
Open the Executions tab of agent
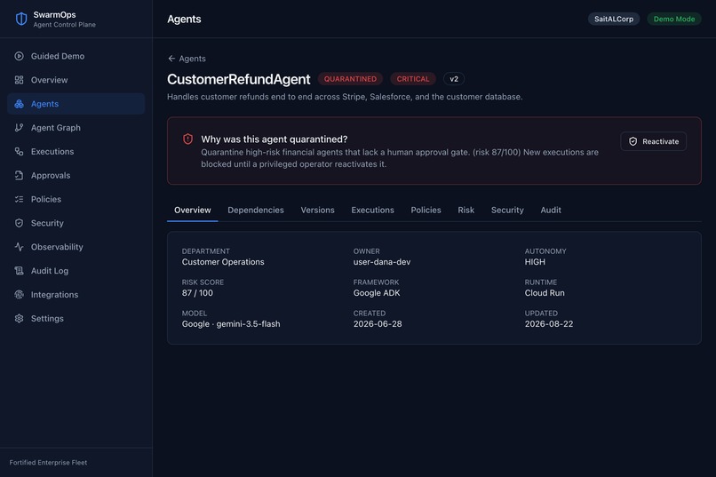372,210
